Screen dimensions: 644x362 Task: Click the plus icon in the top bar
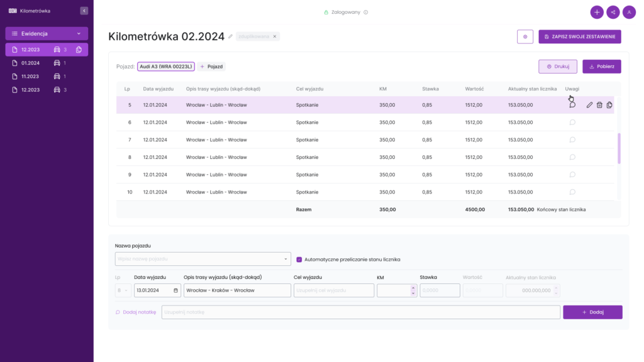click(596, 11)
